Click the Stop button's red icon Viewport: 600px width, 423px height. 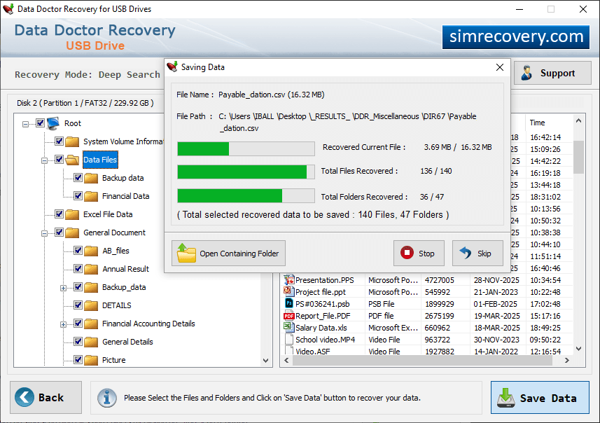click(407, 253)
